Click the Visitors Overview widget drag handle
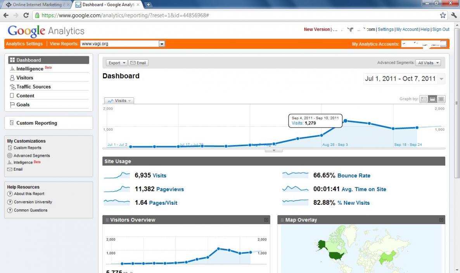The height and width of the screenshot is (273, 460). point(107,220)
